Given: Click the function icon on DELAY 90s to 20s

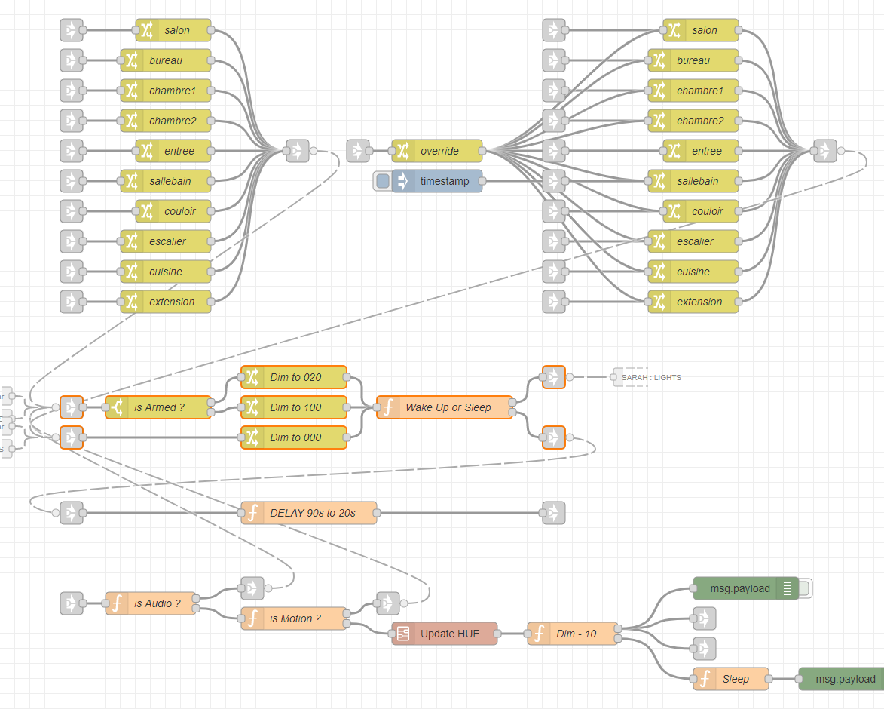Looking at the screenshot, I should point(252,513).
